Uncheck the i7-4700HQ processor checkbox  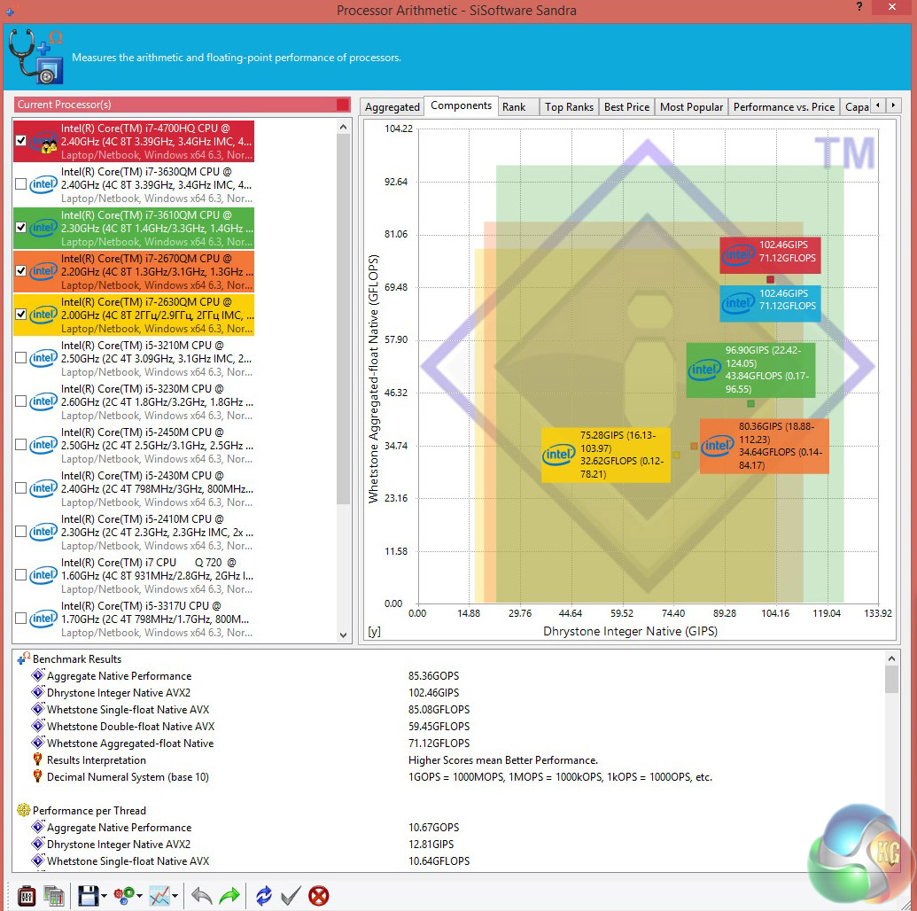20,140
